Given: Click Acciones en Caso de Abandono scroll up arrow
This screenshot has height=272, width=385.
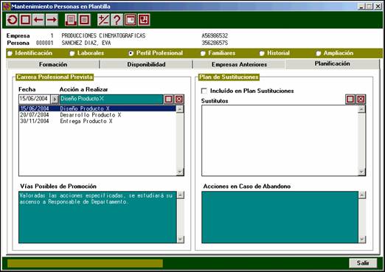Looking at the screenshot, I should tap(362, 195).
